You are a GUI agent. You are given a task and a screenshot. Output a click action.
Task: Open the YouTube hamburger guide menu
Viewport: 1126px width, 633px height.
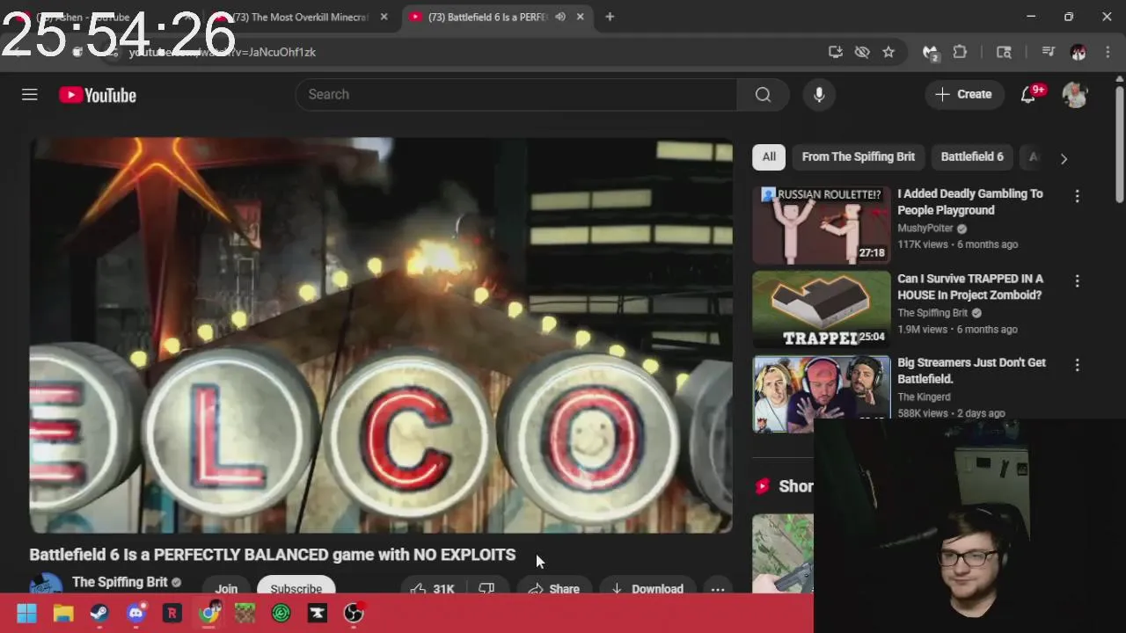pos(30,95)
